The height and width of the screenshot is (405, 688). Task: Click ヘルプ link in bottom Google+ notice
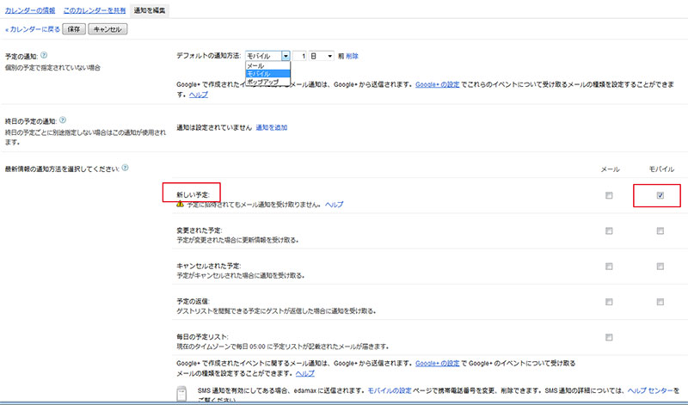pyautogui.click(x=305, y=373)
